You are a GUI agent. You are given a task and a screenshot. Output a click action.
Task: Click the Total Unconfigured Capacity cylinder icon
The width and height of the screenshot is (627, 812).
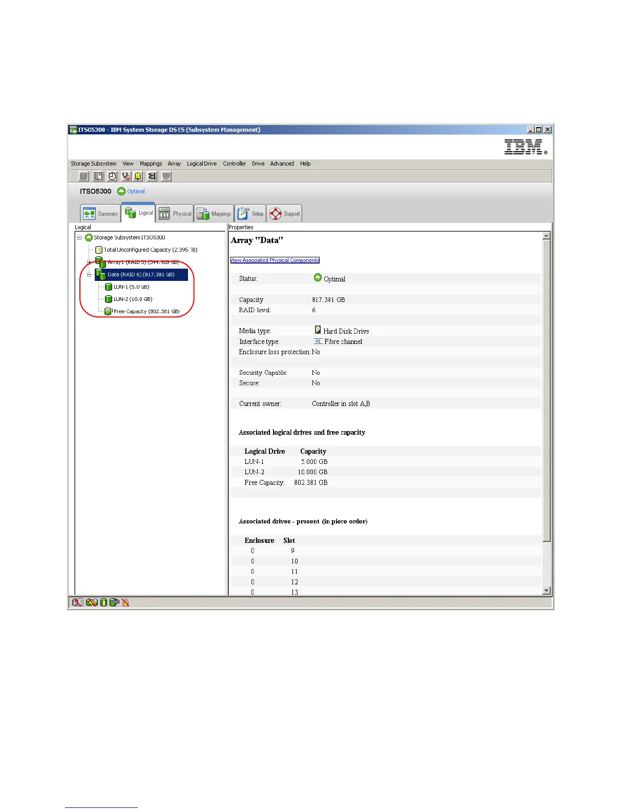click(99, 250)
